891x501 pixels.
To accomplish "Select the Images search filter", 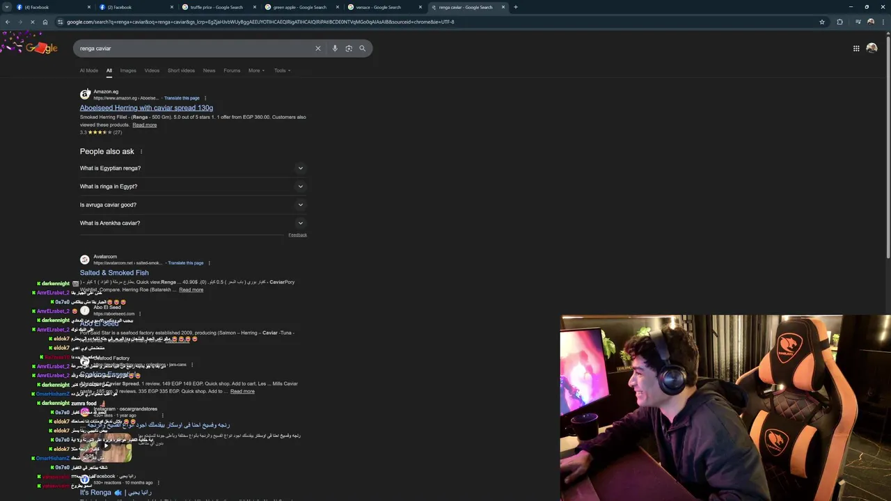I will point(128,70).
